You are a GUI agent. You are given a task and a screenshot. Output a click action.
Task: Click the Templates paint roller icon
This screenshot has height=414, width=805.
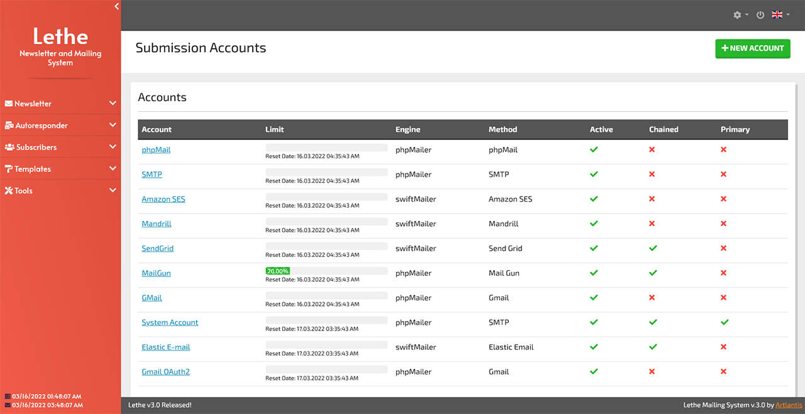coord(9,169)
